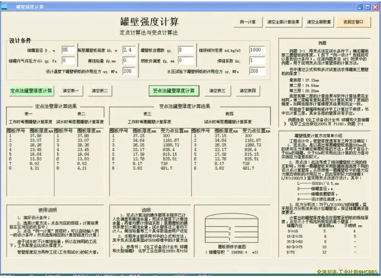Click the 清空表三 button
This screenshot has height=278, width=381.
tap(217, 91)
